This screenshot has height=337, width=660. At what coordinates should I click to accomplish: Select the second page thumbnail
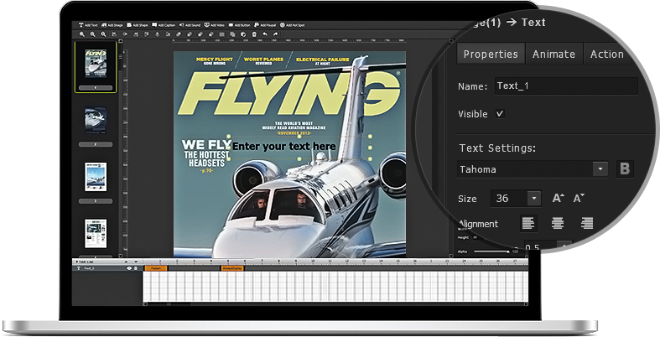pos(96,120)
